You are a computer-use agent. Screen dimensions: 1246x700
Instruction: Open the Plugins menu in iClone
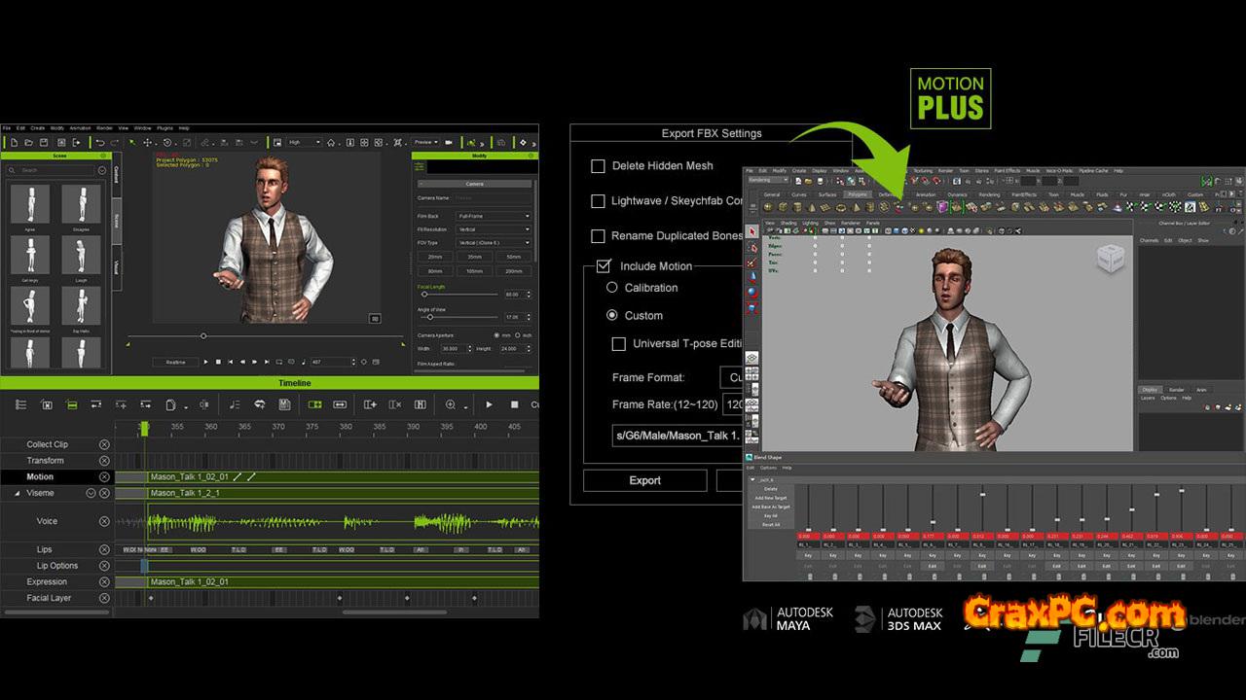click(x=165, y=128)
